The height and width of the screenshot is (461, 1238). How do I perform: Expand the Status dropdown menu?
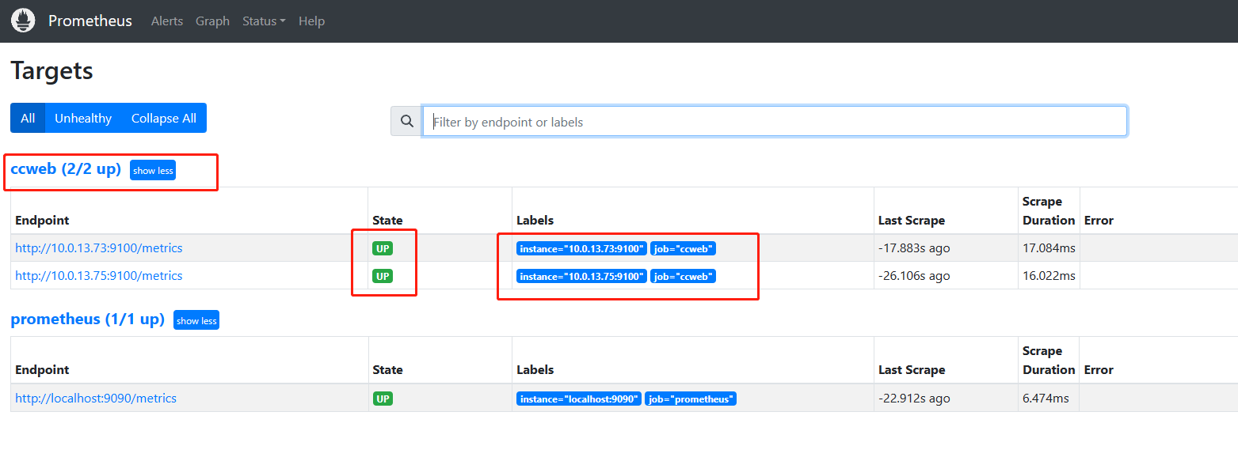click(264, 21)
